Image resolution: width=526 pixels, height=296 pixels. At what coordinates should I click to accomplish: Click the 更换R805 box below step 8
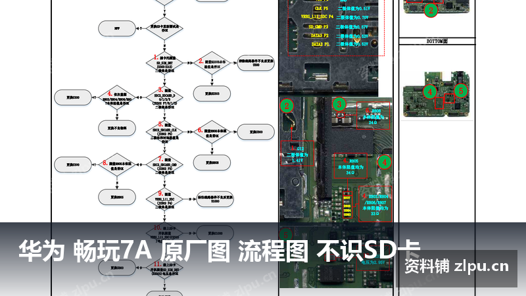pos(117,197)
